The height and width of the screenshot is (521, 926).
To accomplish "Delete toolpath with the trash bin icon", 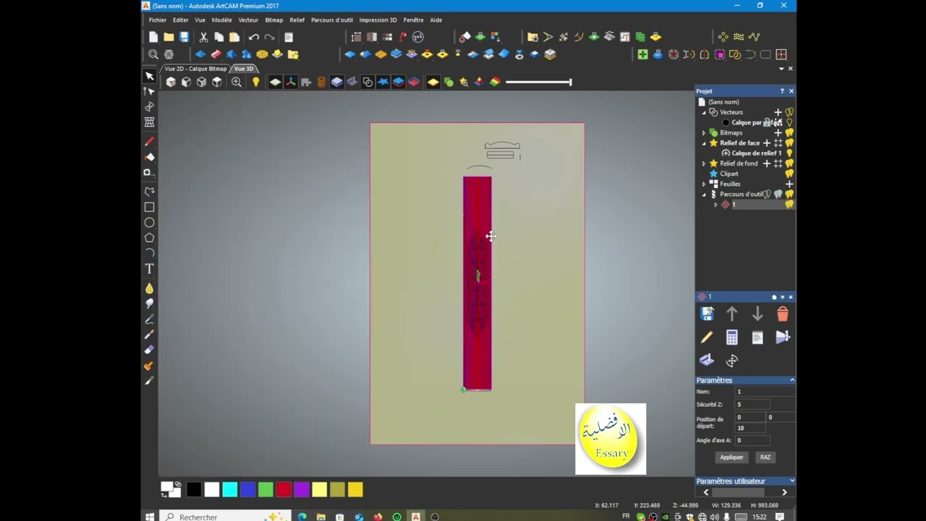I will [783, 314].
